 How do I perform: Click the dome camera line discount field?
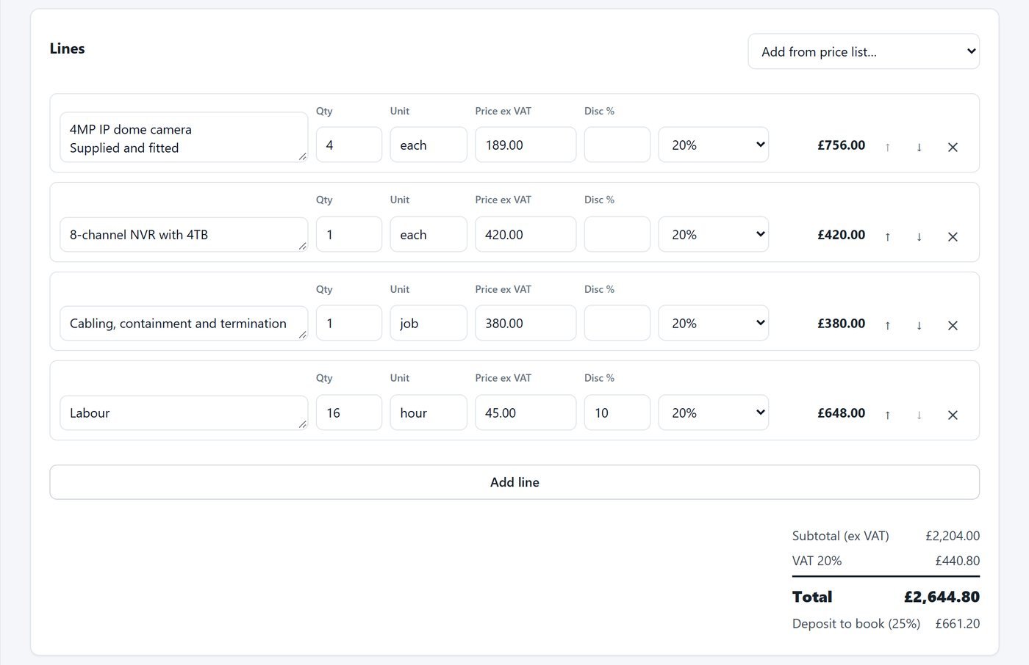[x=617, y=145]
